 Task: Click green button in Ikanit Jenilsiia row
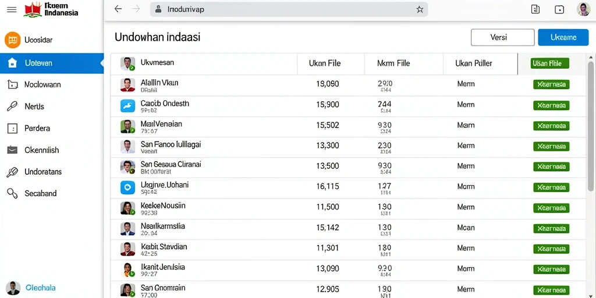click(x=551, y=269)
